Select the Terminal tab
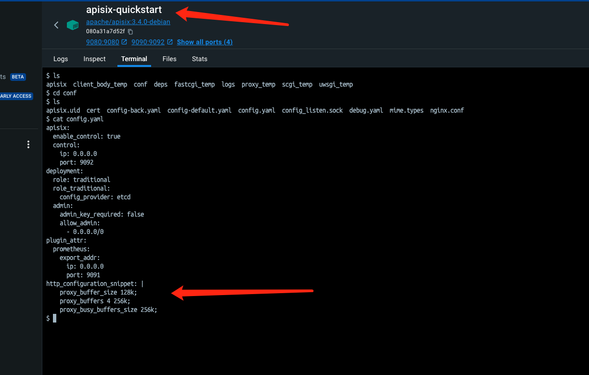 pos(134,59)
